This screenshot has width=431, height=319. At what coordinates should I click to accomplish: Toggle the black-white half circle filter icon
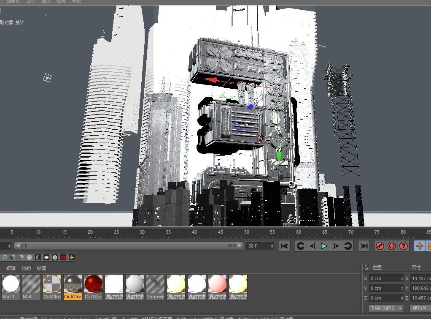38,257
